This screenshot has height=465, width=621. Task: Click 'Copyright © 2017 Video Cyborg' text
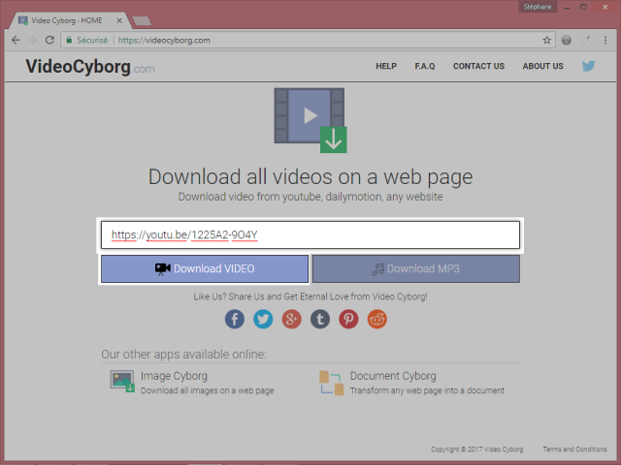pos(476,449)
